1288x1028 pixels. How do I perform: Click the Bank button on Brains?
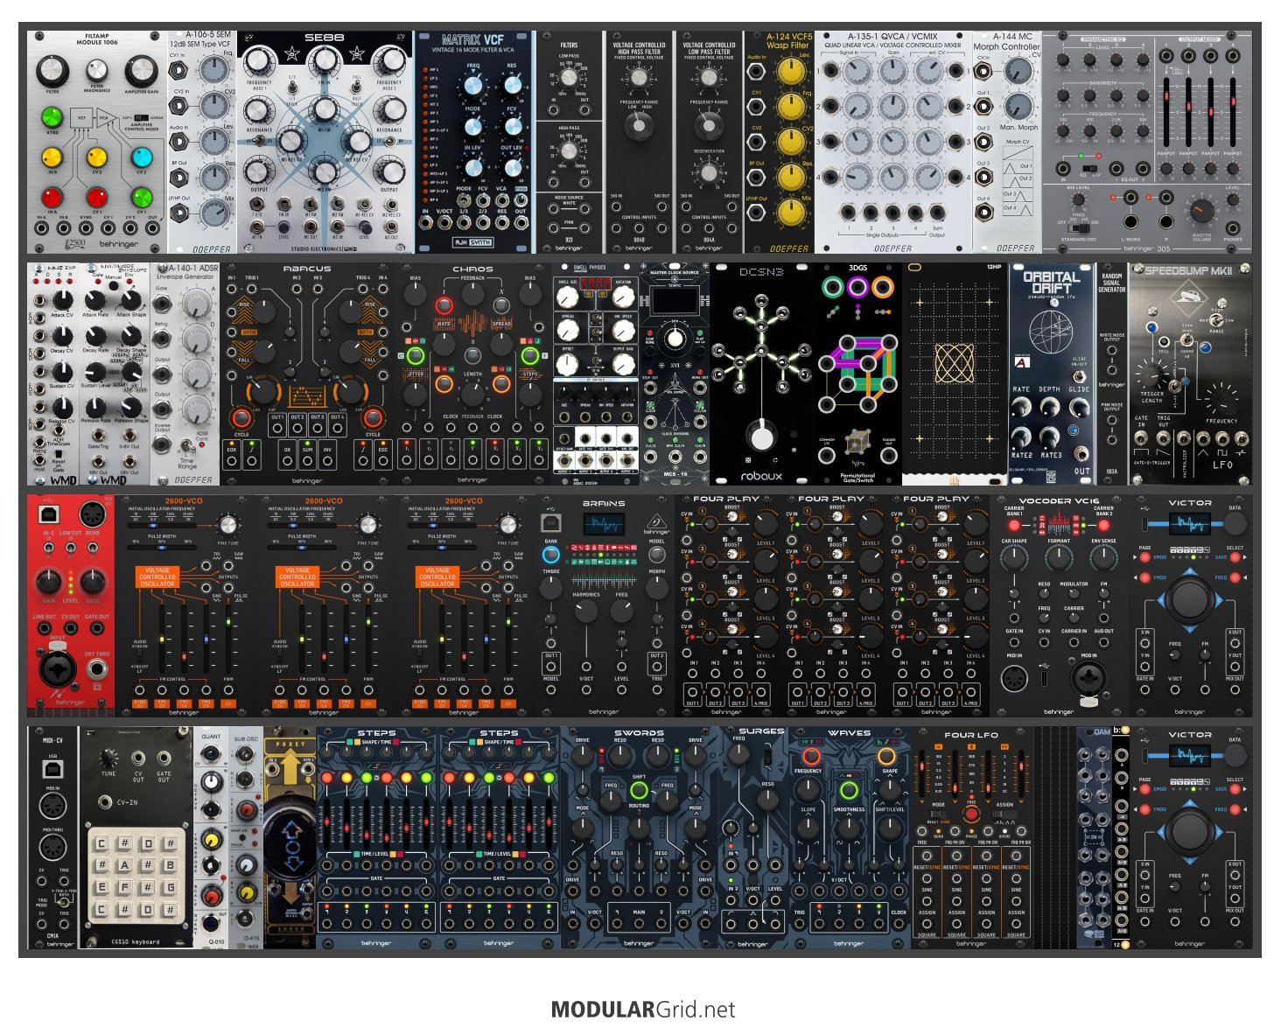coord(550,554)
